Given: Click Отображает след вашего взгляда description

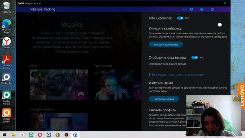Looking at the screenshot, I should pyautogui.click(x=167, y=64).
